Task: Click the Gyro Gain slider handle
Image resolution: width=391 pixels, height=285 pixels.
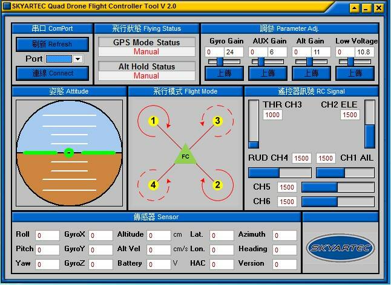Action: pyautogui.click(x=220, y=62)
